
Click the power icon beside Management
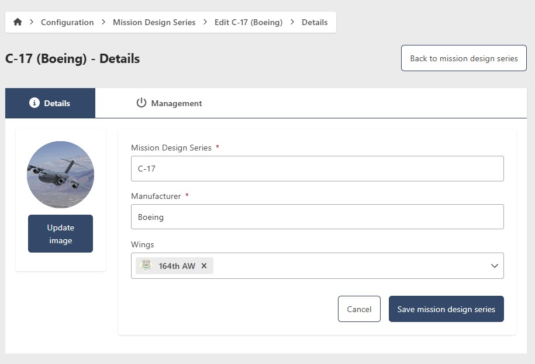pos(141,103)
